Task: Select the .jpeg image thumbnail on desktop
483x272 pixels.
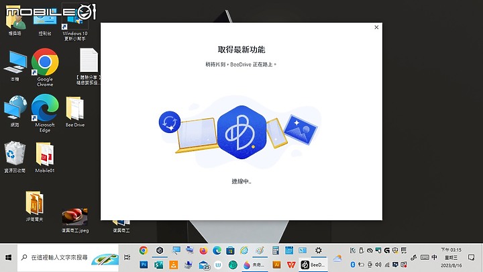Action: [x=75, y=220]
